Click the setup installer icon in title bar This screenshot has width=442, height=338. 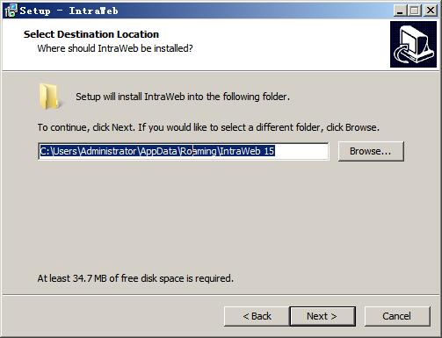pos(11,11)
